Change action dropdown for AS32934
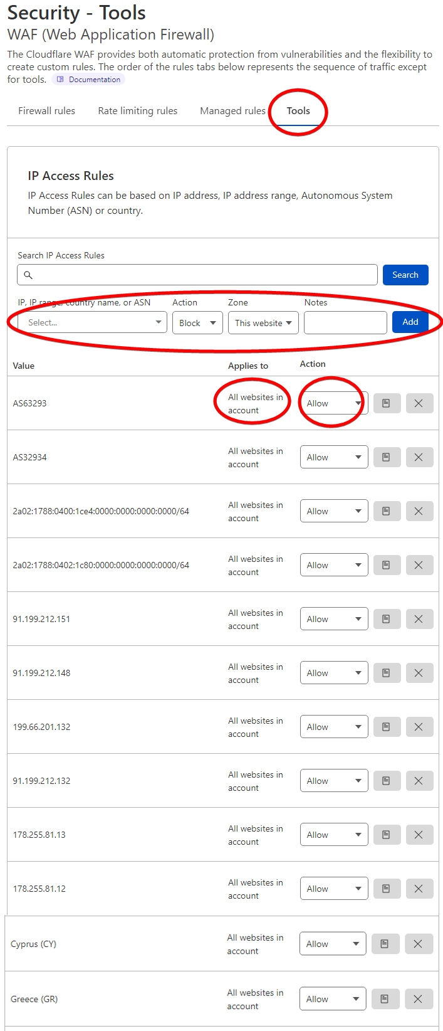This screenshot has height=1031, width=443. point(334,457)
